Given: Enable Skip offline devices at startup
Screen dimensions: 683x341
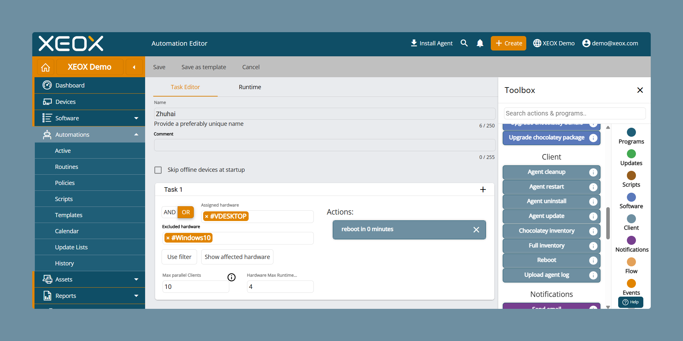Looking at the screenshot, I should pos(158,170).
